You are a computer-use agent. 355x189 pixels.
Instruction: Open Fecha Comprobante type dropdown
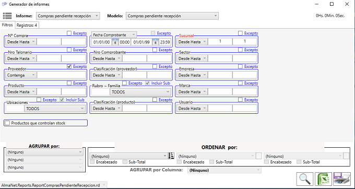click(x=114, y=35)
